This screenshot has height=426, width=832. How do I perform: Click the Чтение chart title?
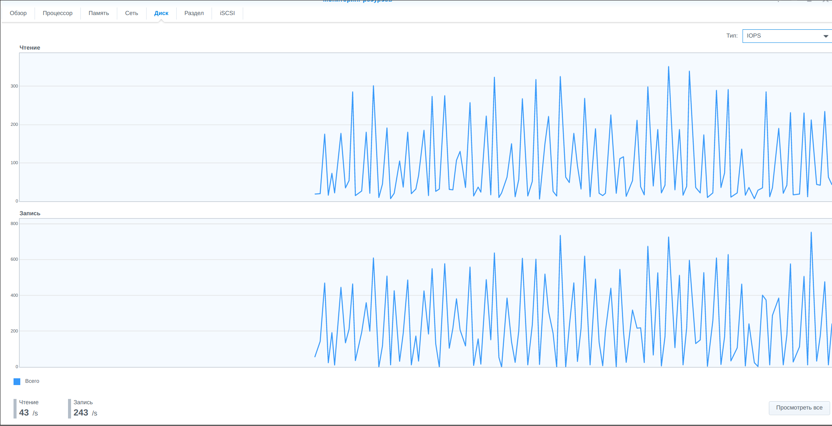pos(30,48)
